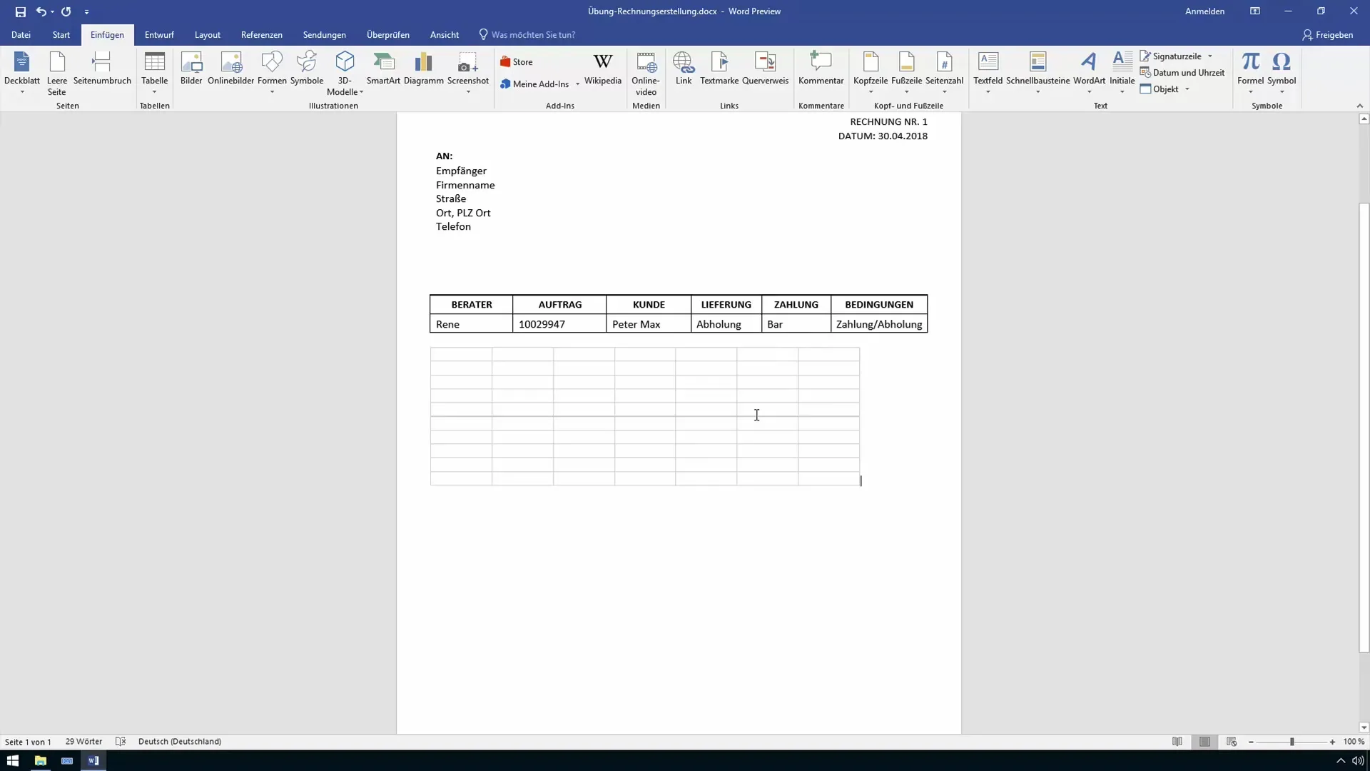Image resolution: width=1370 pixels, height=771 pixels.
Task: Collapse the ribbon with the chevron
Action: point(1359,106)
